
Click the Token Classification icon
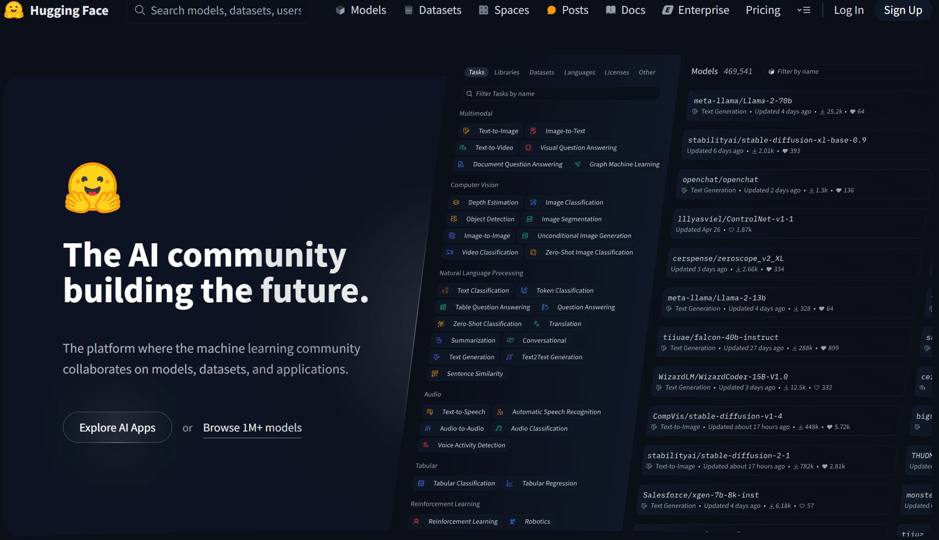[x=524, y=290]
